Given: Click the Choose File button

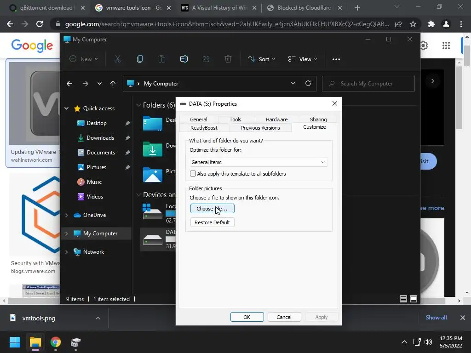Looking at the screenshot, I should [x=213, y=209].
